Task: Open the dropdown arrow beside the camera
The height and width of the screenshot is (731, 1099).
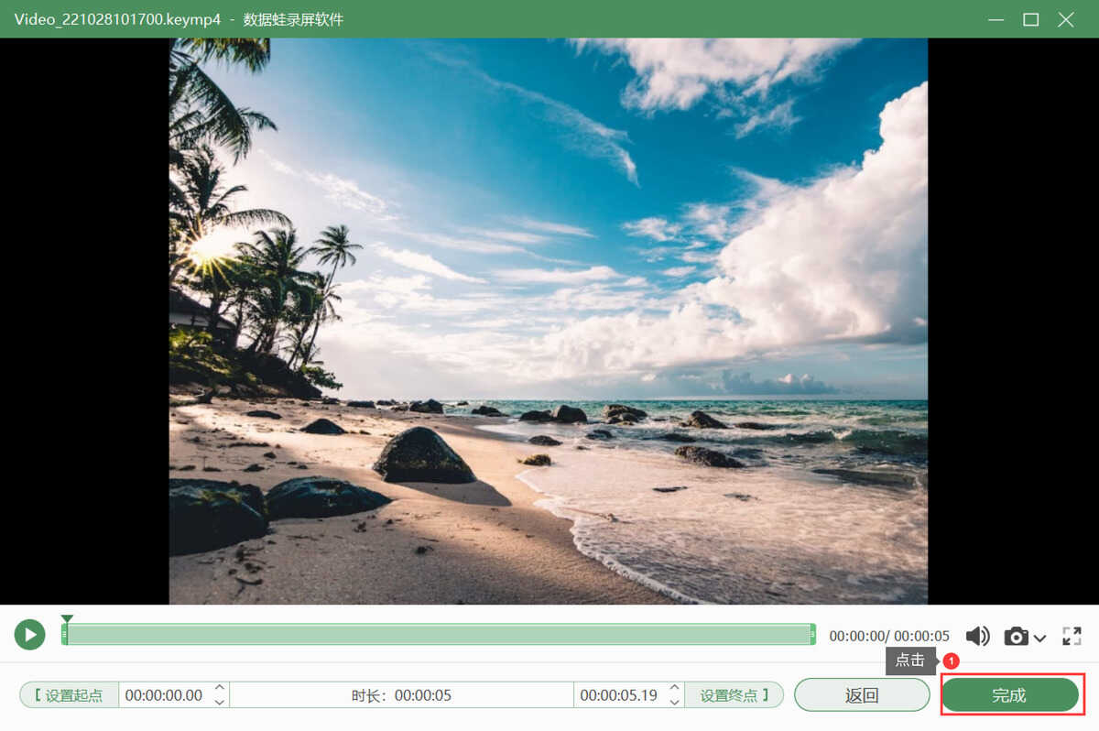Action: point(1039,638)
